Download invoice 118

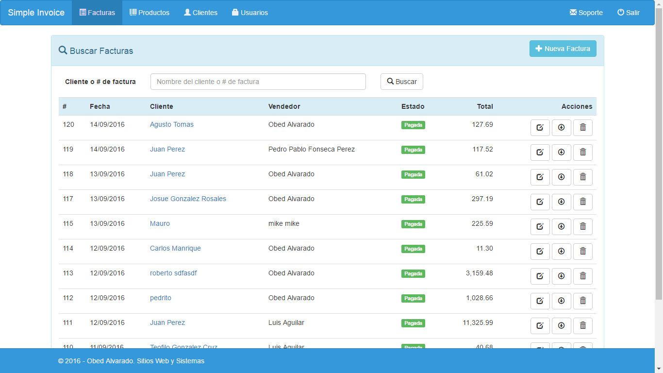click(x=562, y=177)
